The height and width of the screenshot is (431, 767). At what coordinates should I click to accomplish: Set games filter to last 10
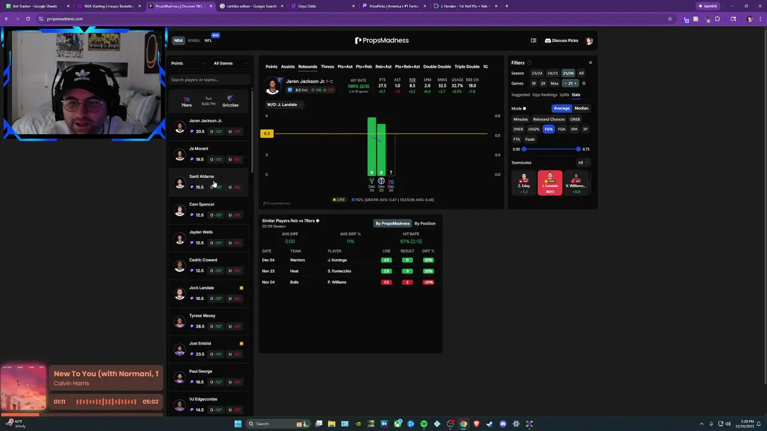(534, 83)
